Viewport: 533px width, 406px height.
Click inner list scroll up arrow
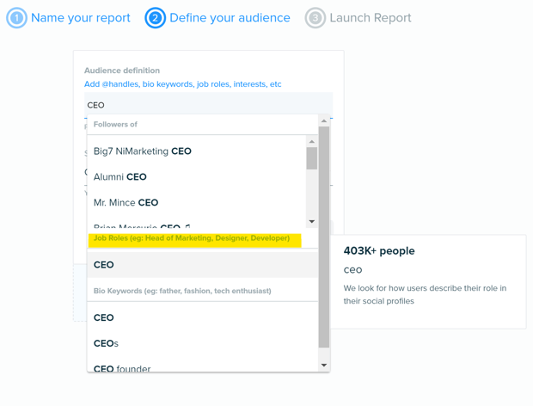[312, 141]
